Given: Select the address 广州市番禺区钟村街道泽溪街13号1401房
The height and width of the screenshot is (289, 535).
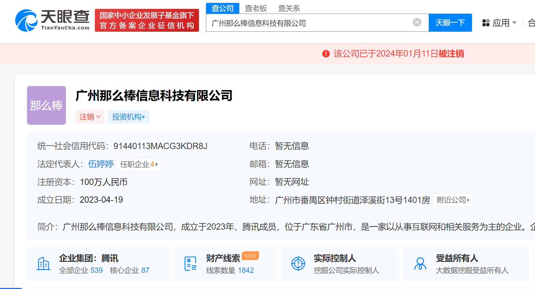Looking at the screenshot, I should pos(352,200).
